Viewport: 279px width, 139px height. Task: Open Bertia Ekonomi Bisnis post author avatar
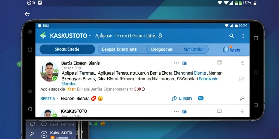(x=49, y=72)
